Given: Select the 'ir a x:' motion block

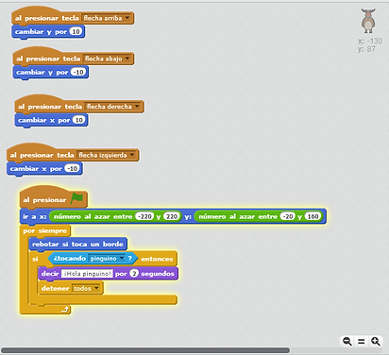Looking at the screenshot, I should point(35,216).
